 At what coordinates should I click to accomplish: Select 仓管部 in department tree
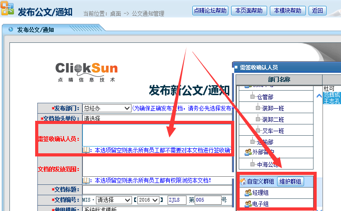coord(264,97)
